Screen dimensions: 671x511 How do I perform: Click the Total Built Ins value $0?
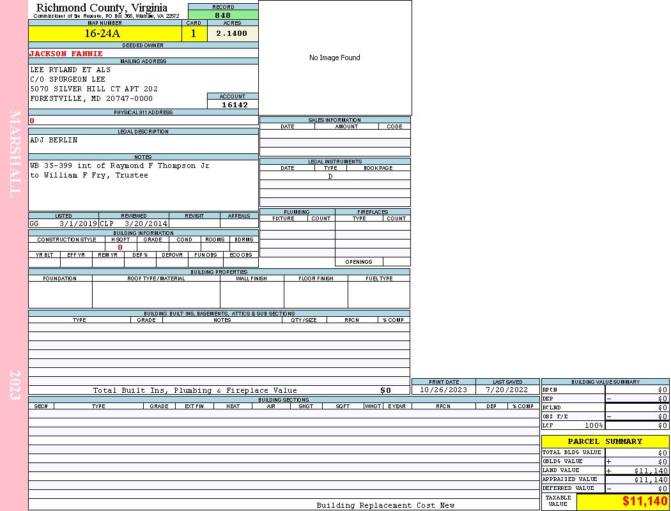pyautogui.click(x=385, y=390)
